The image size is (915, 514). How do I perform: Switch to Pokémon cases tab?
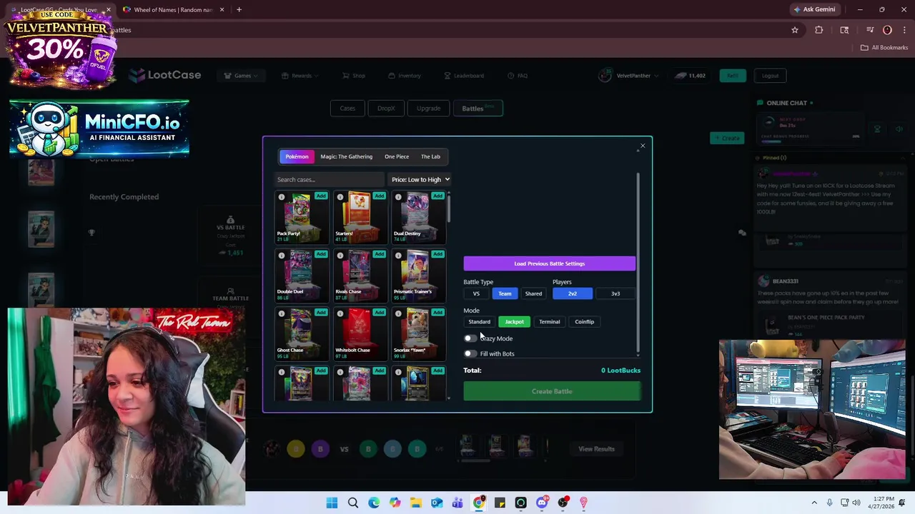pyautogui.click(x=297, y=156)
